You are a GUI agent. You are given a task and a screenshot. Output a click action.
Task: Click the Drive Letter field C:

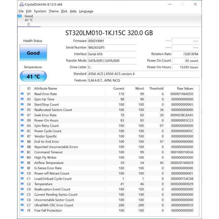pos(112,67)
